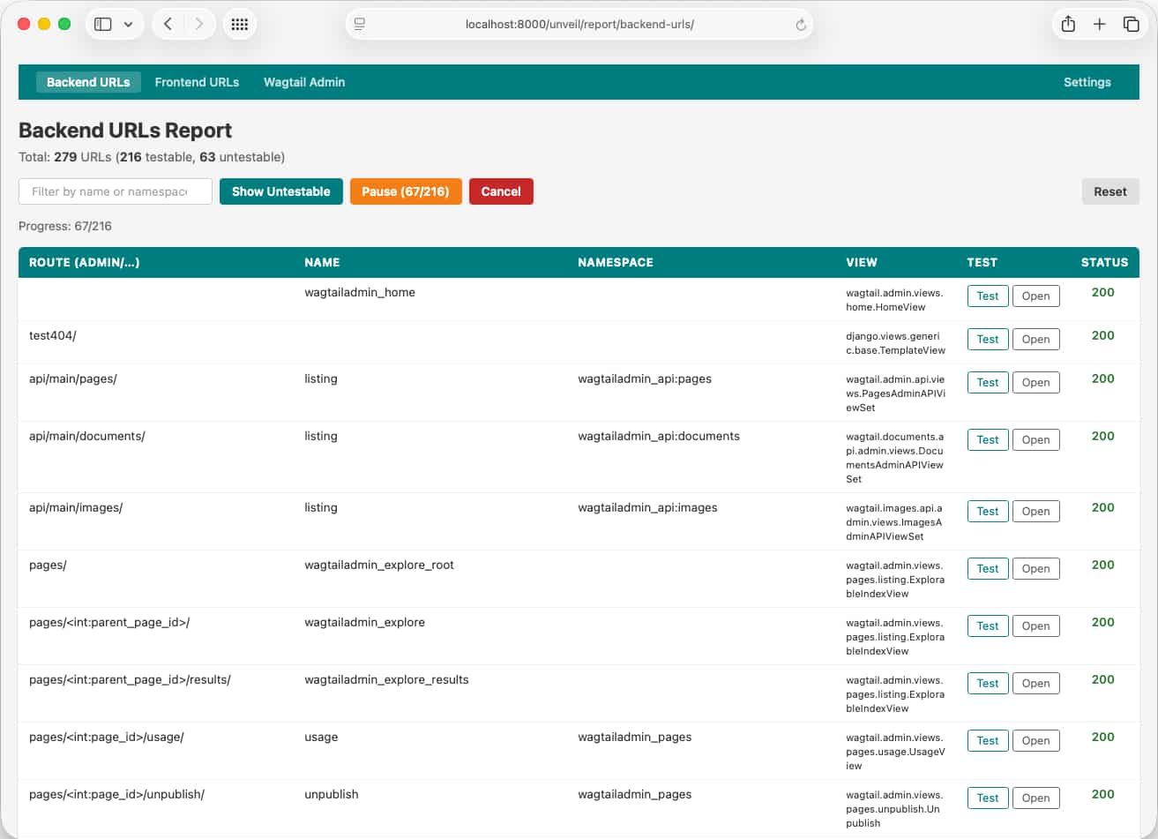Test the api/main/documents/ route
The image size is (1158, 839).
pos(988,440)
